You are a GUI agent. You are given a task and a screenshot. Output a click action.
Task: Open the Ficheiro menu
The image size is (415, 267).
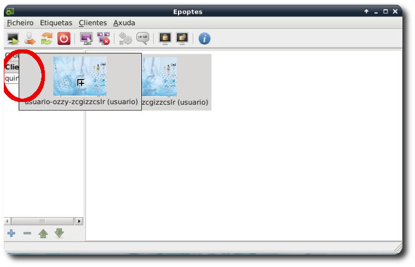coord(20,23)
